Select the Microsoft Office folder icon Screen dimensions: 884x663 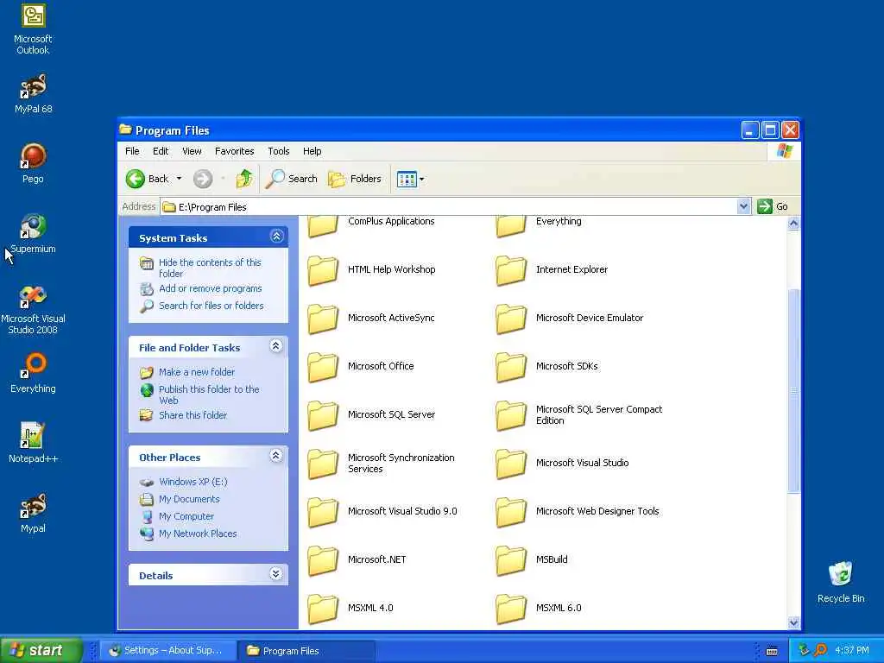coord(323,366)
